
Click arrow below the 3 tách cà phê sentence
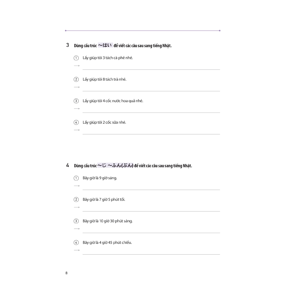tap(77, 66)
